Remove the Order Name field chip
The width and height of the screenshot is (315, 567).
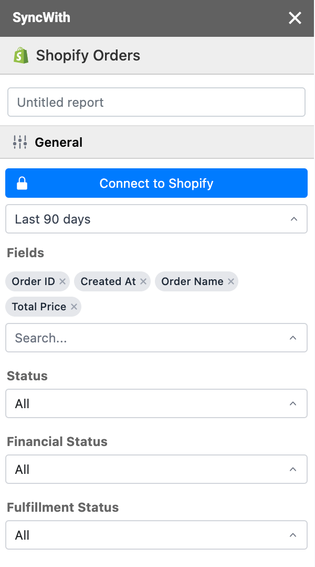click(x=230, y=281)
